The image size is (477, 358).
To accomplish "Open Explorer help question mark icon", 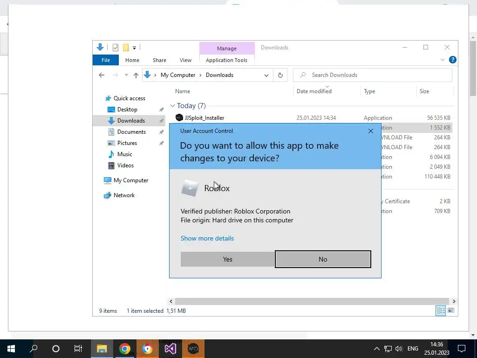I will tap(452, 60).
